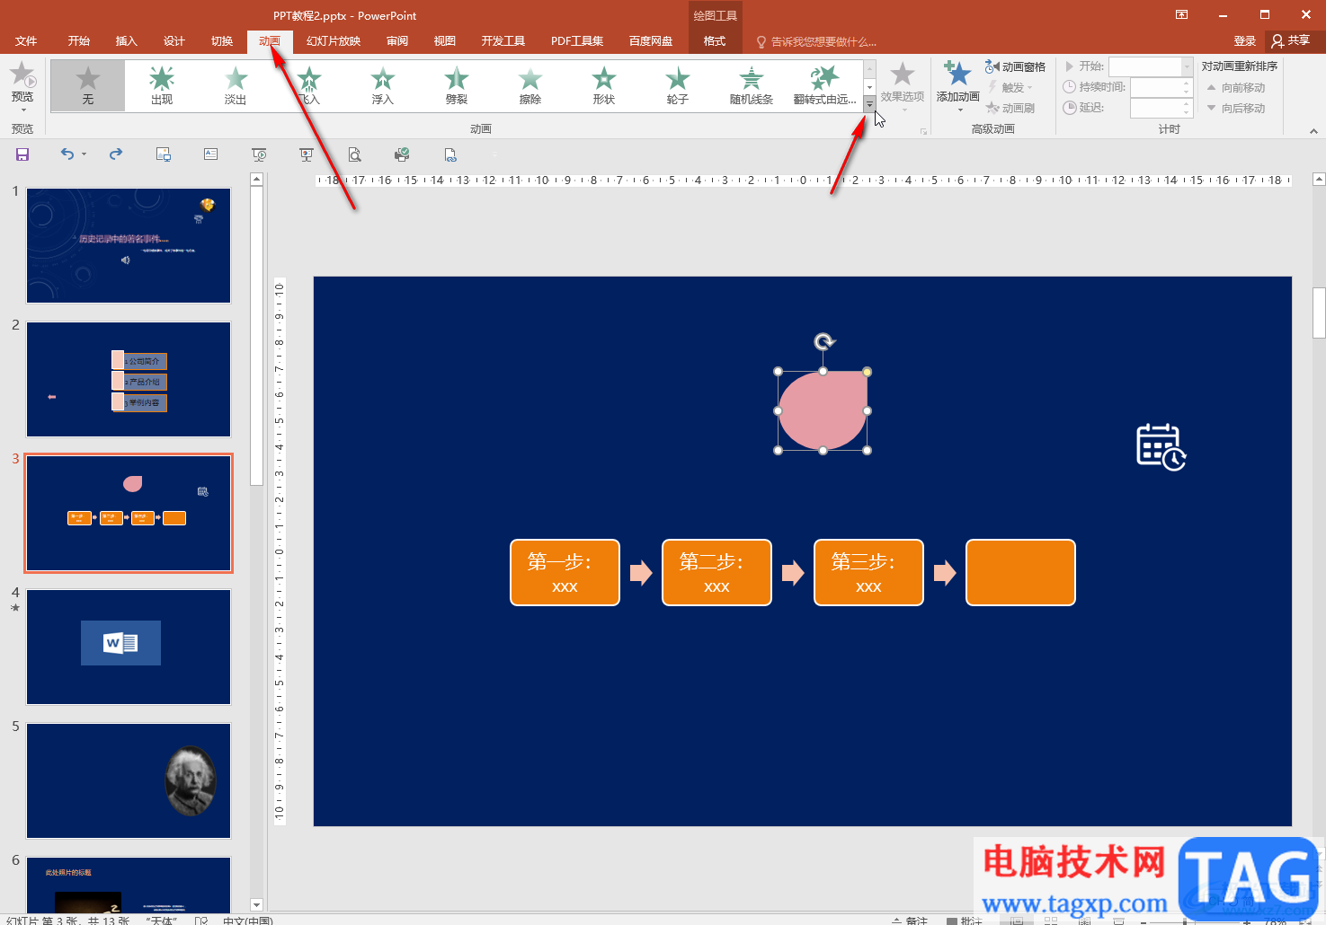The height and width of the screenshot is (925, 1326).
Task: Select slide 4 thumbnail with Word icon
Action: click(x=129, y=647)
